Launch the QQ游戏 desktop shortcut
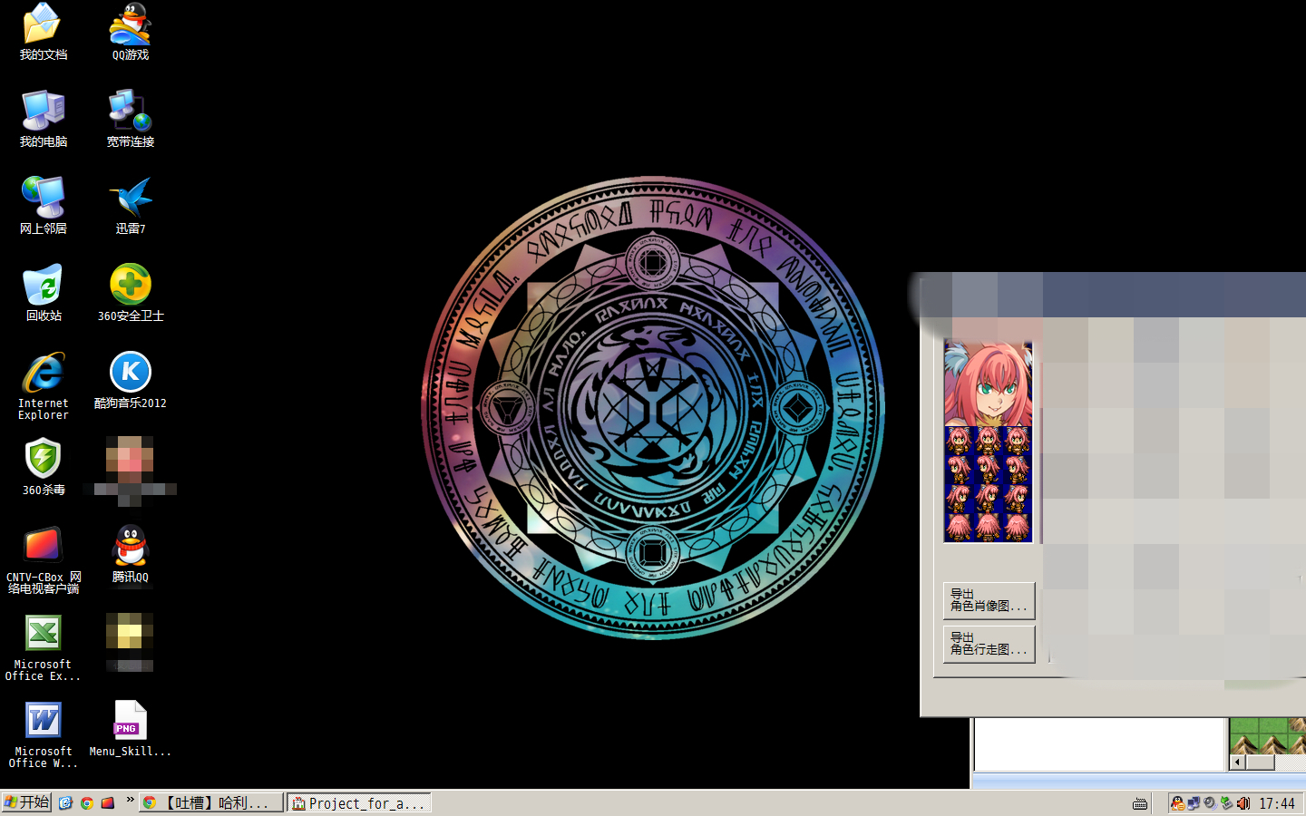The image size is (1306, 816). (130, 32)
